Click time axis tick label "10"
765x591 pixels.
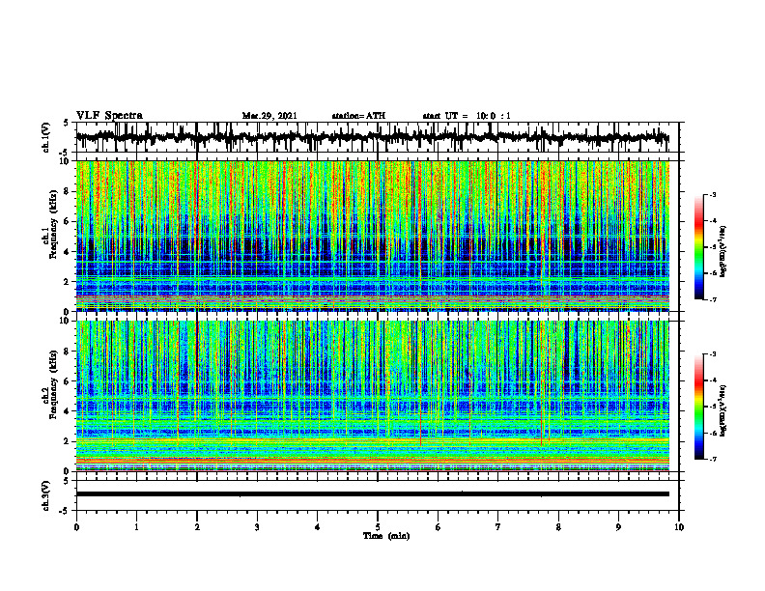click(x=679, y=527)
